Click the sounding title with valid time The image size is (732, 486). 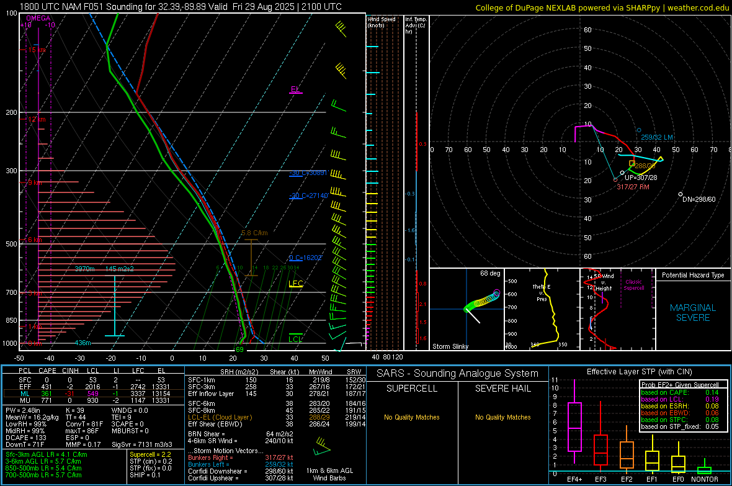coord(181,7)
